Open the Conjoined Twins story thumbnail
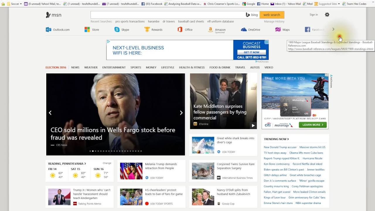The height and width of the screenshot is (211, 375). click(x=203, y=171)
